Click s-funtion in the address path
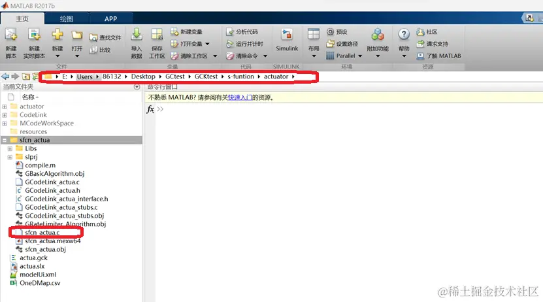 click(240, 76)
